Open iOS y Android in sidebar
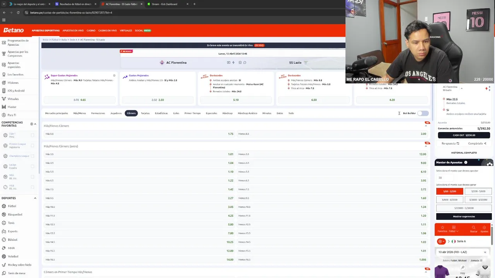The height and width of the screenshot is (278, 495). click(16, 91)
